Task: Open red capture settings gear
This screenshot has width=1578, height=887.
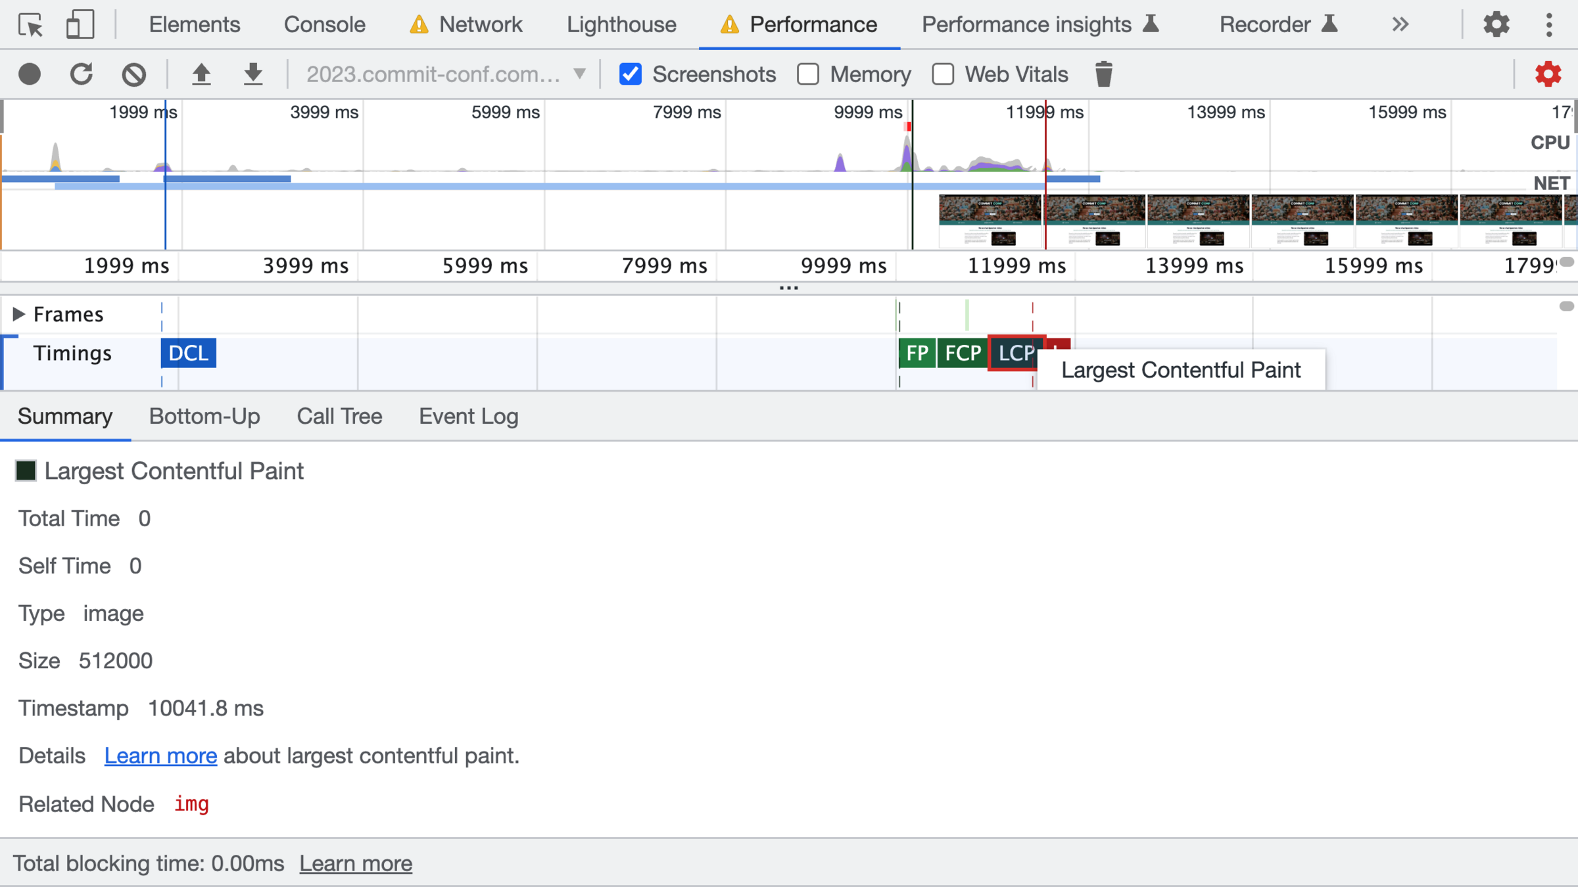Action: 1548,74
